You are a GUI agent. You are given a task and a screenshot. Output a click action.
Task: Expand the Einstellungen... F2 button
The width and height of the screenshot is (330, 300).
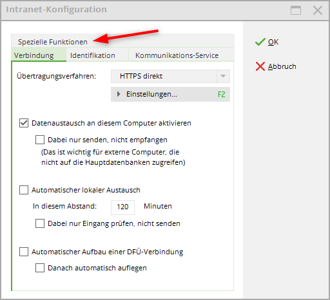pos(170,94)
